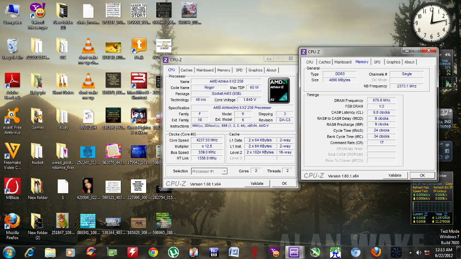Open Graphics tab in left CPU-Z window
Viewport: 461px width, 259px height.
point(255,70)
